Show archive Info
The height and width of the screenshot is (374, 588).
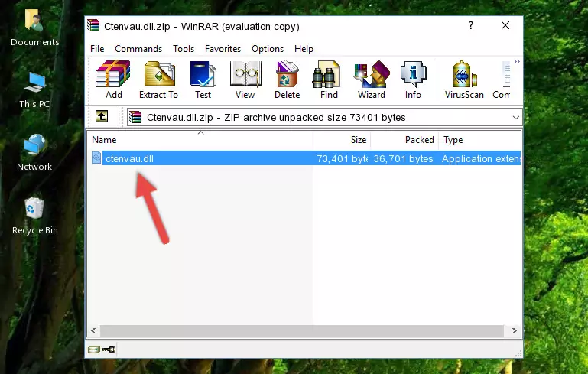pyautogui.click(x=413, y=80)
